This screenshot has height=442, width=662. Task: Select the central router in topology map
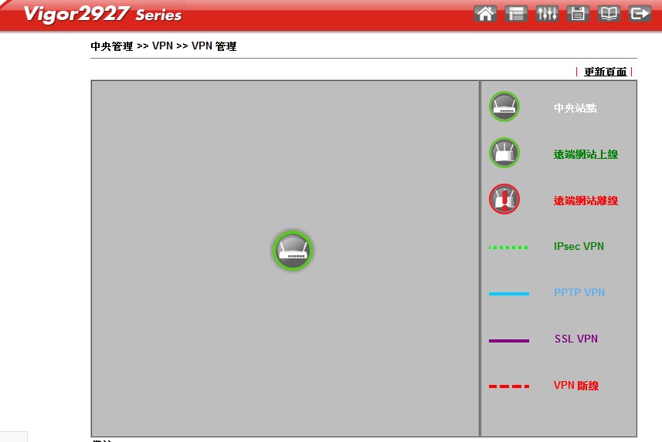click(293, 251)
